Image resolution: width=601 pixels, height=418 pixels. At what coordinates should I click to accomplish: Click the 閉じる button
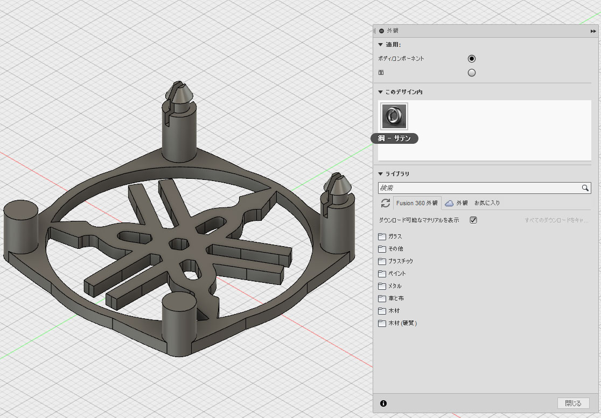[573, 403]
